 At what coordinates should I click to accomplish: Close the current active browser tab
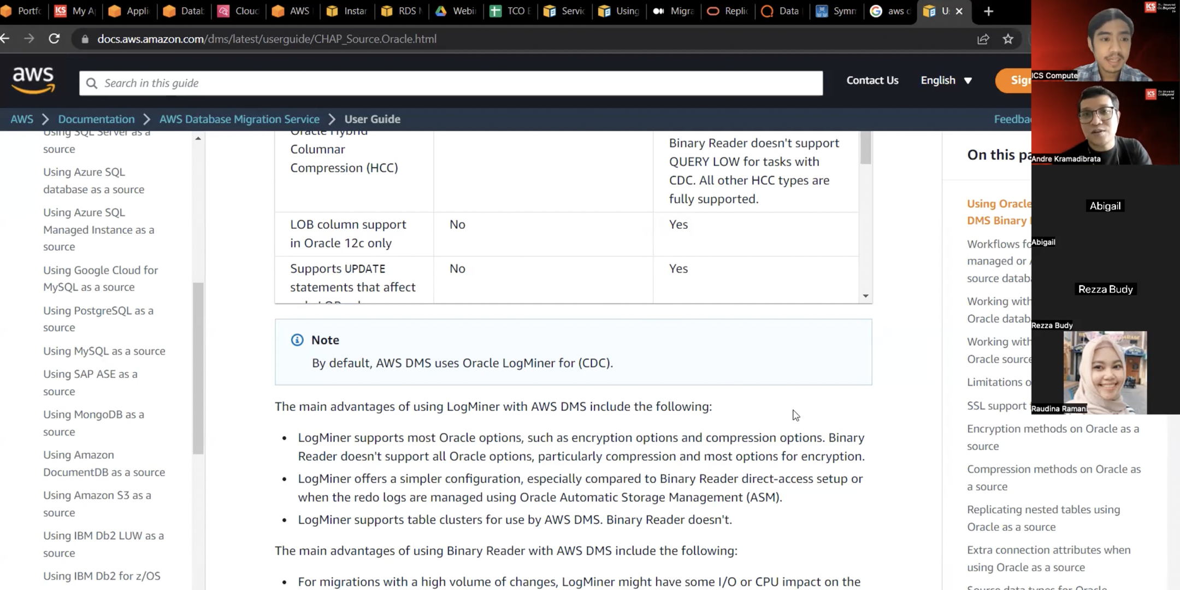[959, 11]
